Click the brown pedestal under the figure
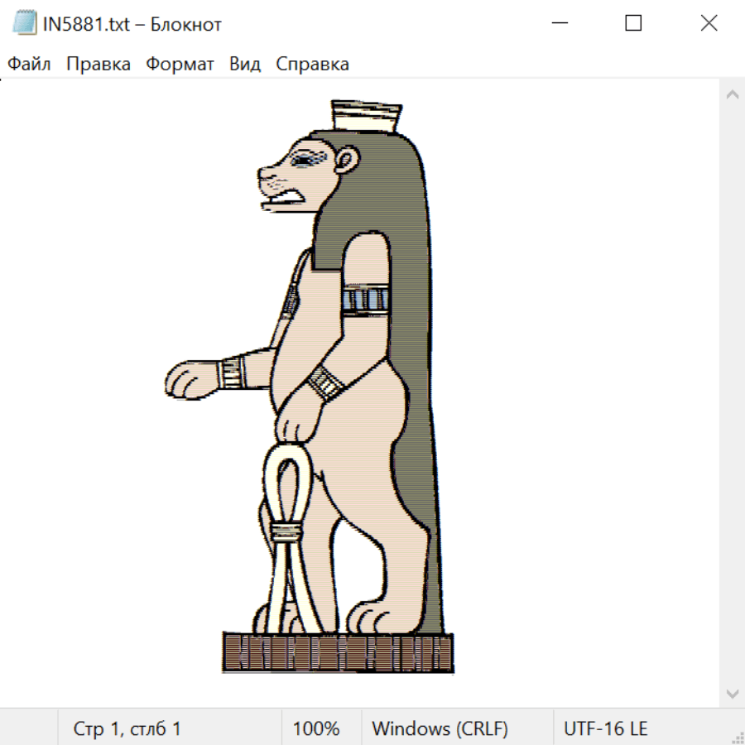Viewport: 745px width, 745px height. click(338, 652)
